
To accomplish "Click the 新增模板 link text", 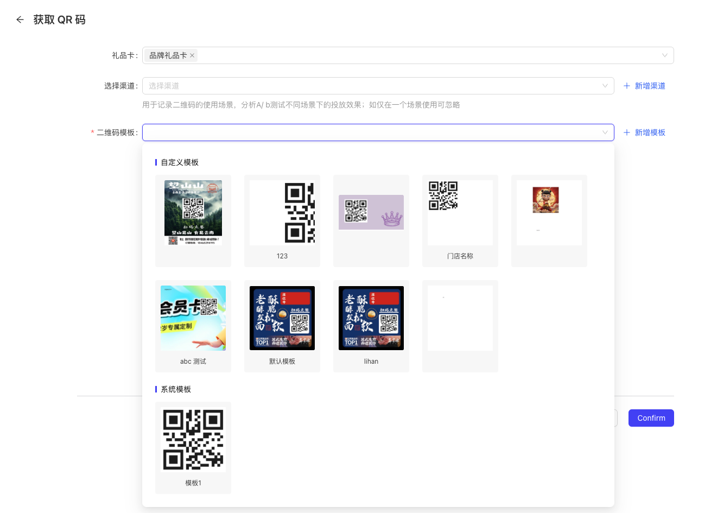I will [650, 132].
